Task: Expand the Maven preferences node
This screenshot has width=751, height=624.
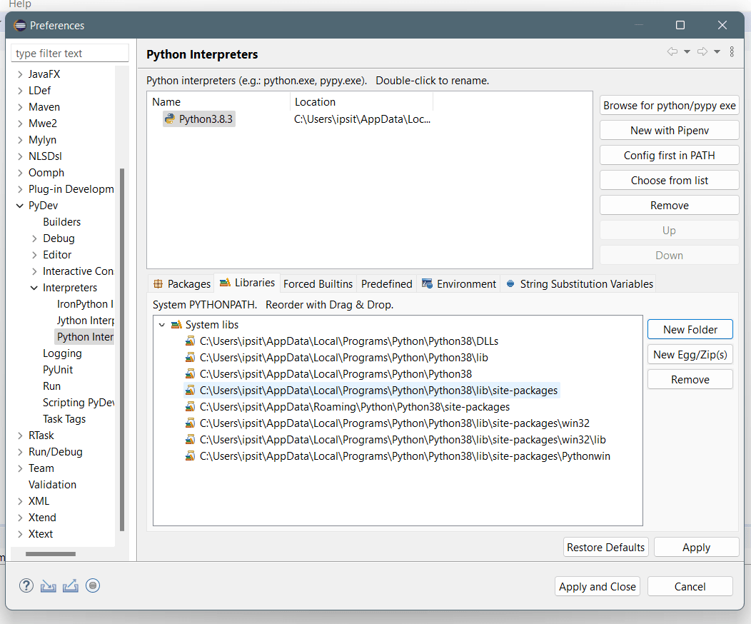Action: (x=20, y=107)
